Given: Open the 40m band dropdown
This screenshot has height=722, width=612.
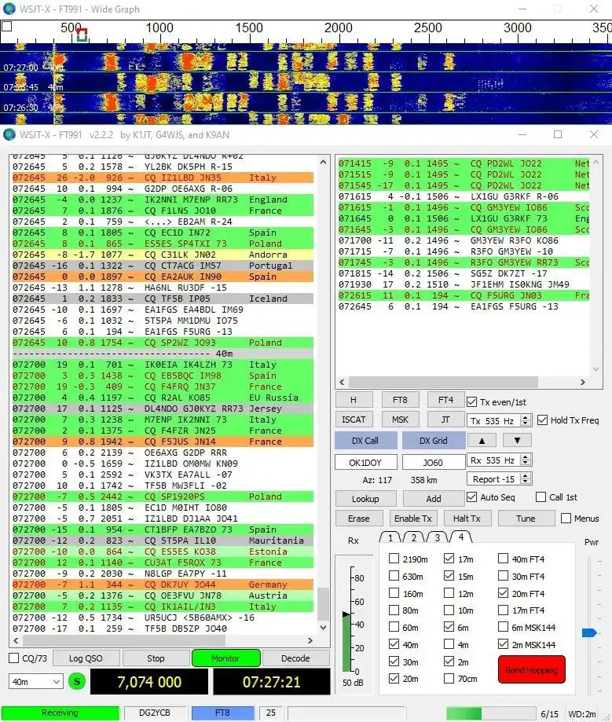Looking at the screenshot, I should pyautogui.click(x=35, y=681).
